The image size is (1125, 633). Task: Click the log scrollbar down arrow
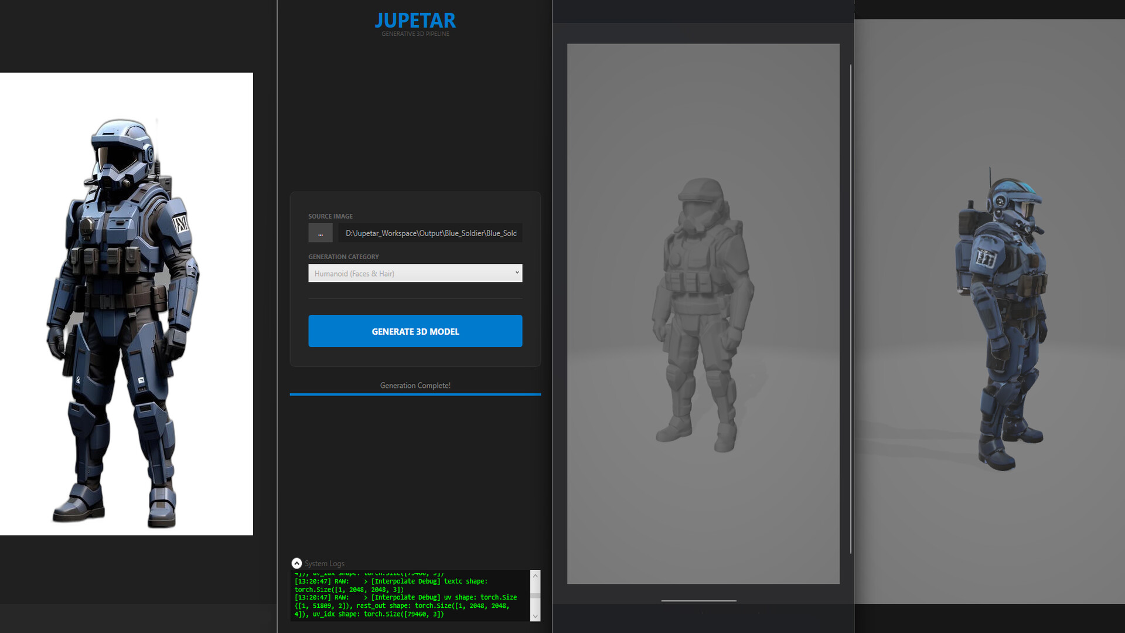coord(535,616)
